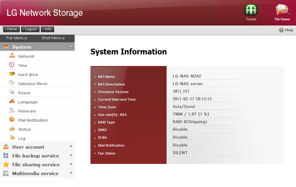Click the Multimedia service icon
Screen dimensions: 296x187
pyautogui.click(x=6, y=173)
